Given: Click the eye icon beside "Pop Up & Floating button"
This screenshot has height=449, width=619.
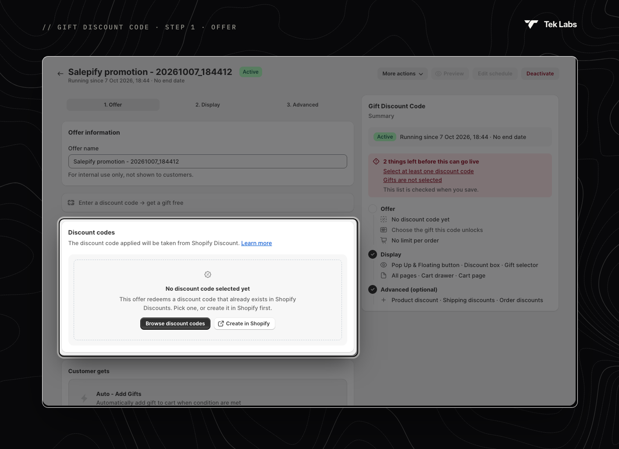Looking at the screenshot, I should (384, 265).
